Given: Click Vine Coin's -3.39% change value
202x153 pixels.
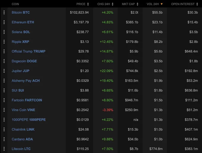Looking at the screenshot, I should click(x=108, y=110).
